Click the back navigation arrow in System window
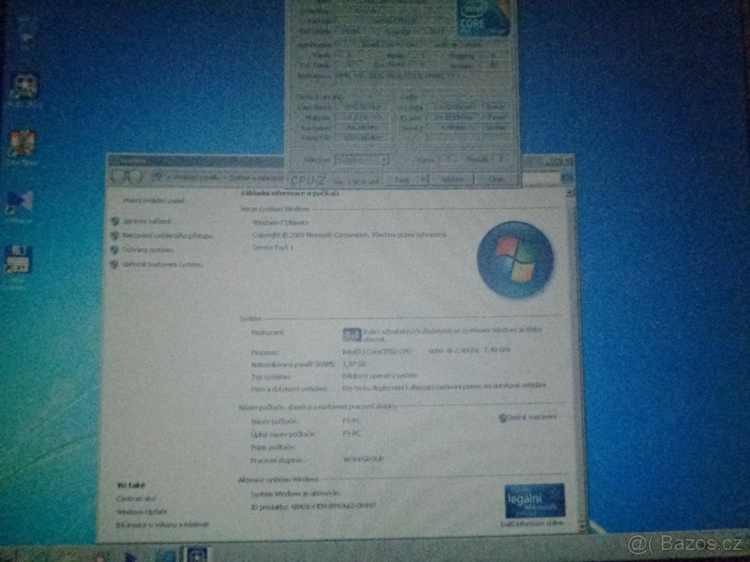This screenshot has height=562, width=750. point(119,176)
